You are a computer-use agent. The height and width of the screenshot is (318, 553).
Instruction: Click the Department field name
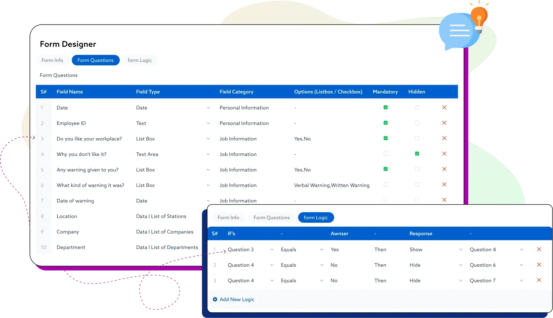[71, 247]
